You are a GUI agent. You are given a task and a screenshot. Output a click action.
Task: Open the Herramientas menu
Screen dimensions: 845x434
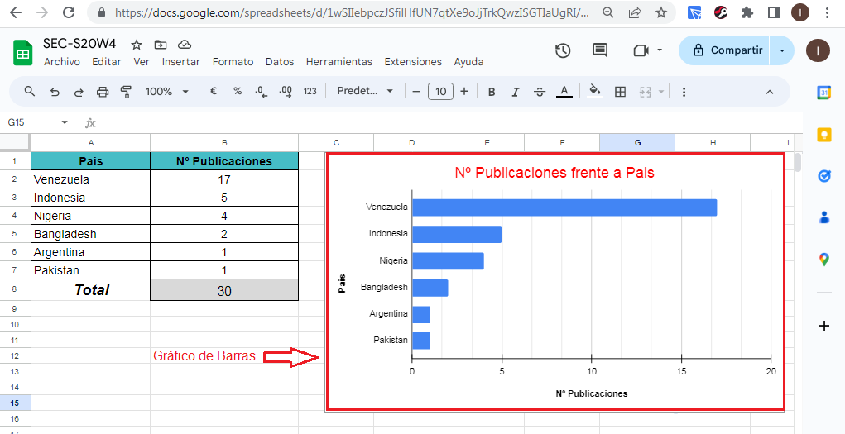339,62
